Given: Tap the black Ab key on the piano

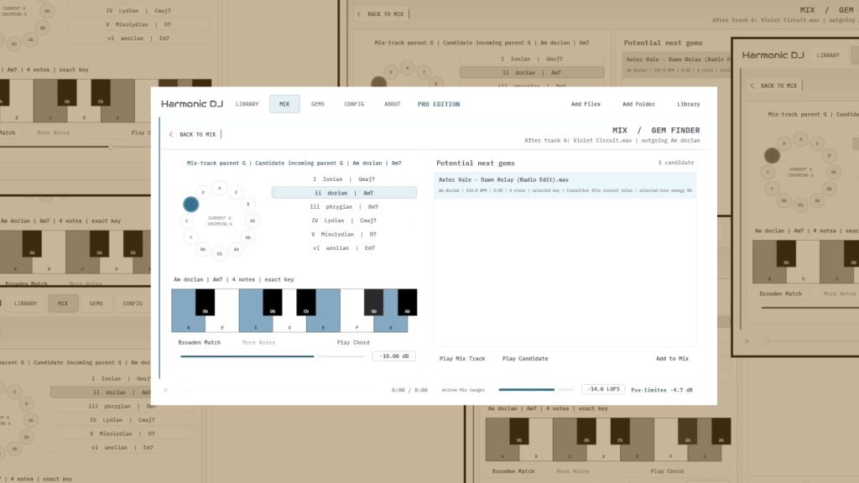Looking at the screenshot, I should point(407,302).
